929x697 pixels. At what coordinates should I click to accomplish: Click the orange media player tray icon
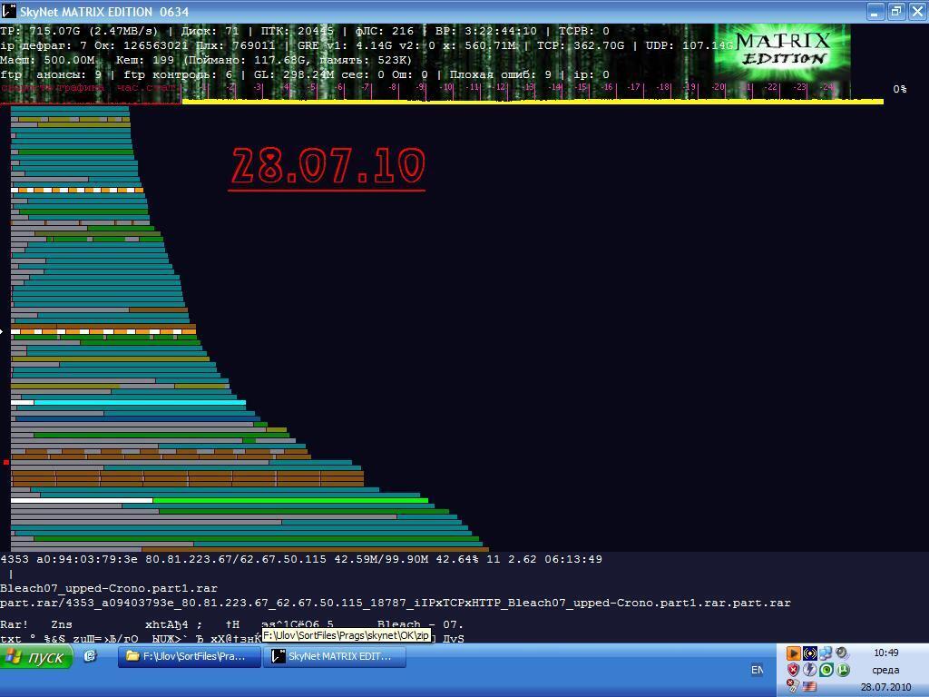[793, 653]
